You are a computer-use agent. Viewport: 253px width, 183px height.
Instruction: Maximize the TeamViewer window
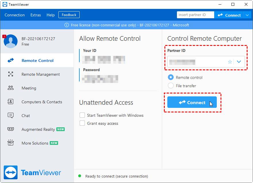tap(233, 4)
